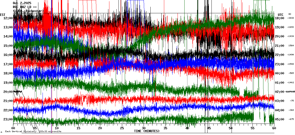Click the 18:00 UTC hour label
Viewport: 295px width, 135px height.
click(x=279, y=18)
